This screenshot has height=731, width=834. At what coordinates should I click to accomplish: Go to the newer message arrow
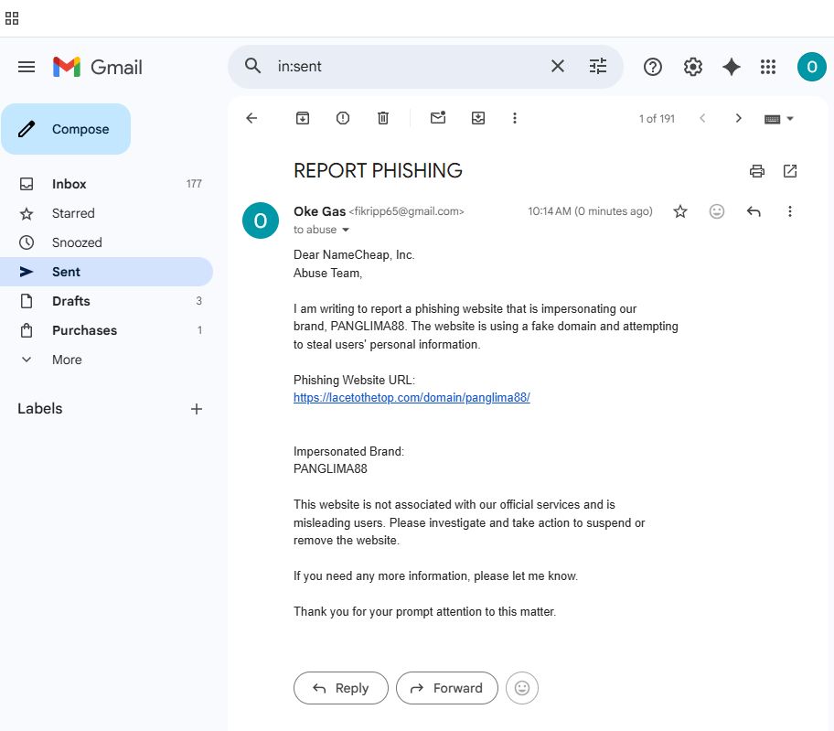pos(702,118)
